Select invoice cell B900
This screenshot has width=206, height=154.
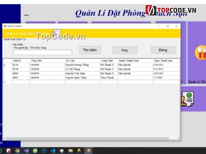coord(21,74)
